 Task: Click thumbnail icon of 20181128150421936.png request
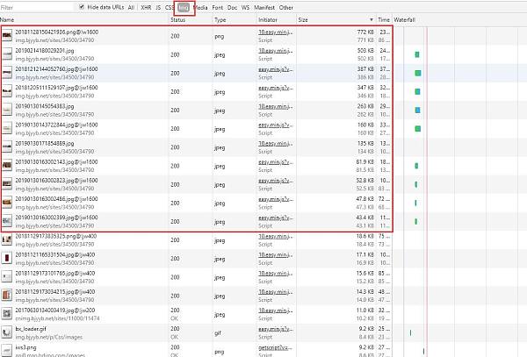click(x=8, y=36)
